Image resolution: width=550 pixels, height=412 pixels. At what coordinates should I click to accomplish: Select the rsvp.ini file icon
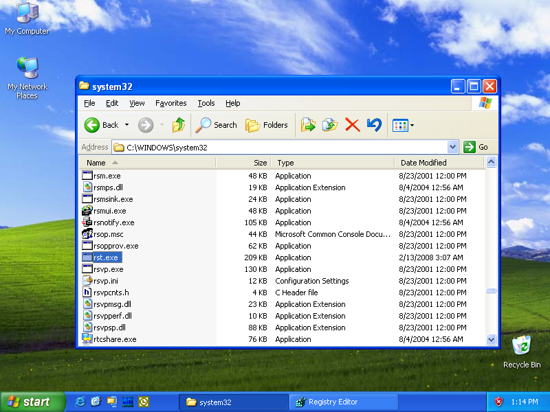[x=87, y=281]
